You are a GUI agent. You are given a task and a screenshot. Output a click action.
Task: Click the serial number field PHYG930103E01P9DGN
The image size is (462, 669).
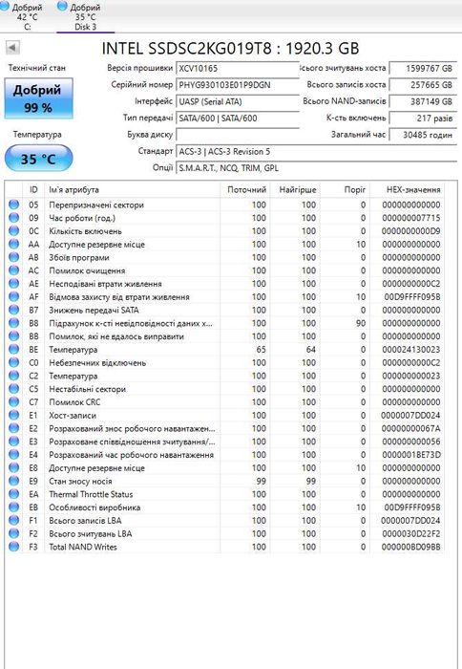tap(238, 85)
